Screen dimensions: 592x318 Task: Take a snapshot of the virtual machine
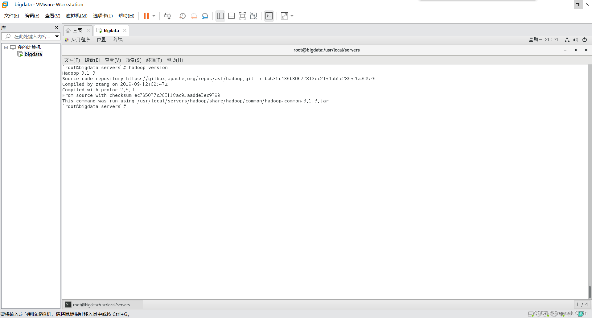(183, 16)
